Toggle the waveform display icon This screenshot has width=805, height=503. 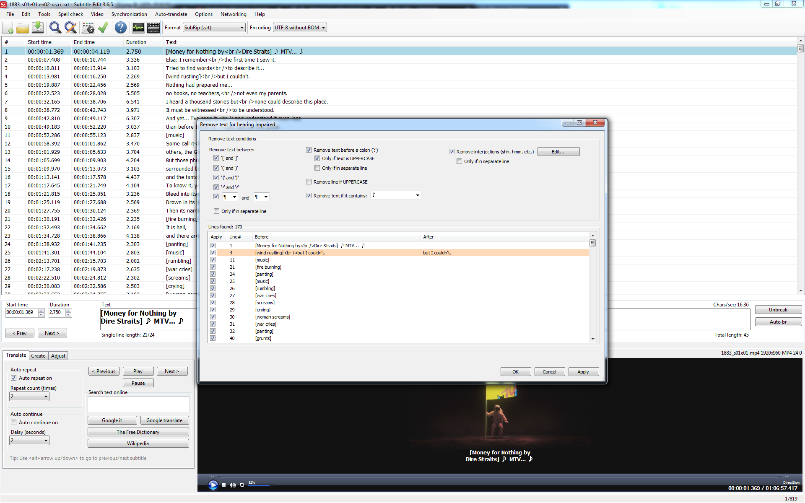[x=138, y=28]
